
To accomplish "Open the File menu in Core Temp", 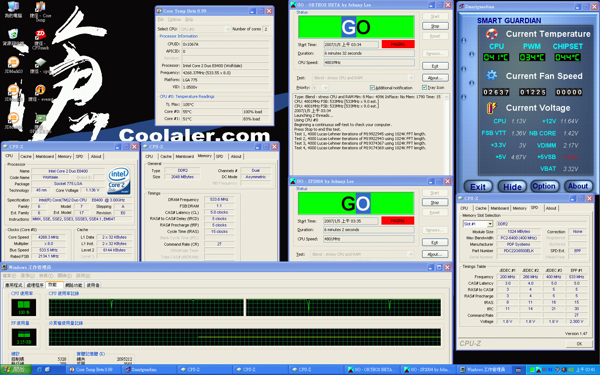I will click(x=161, y=19).
